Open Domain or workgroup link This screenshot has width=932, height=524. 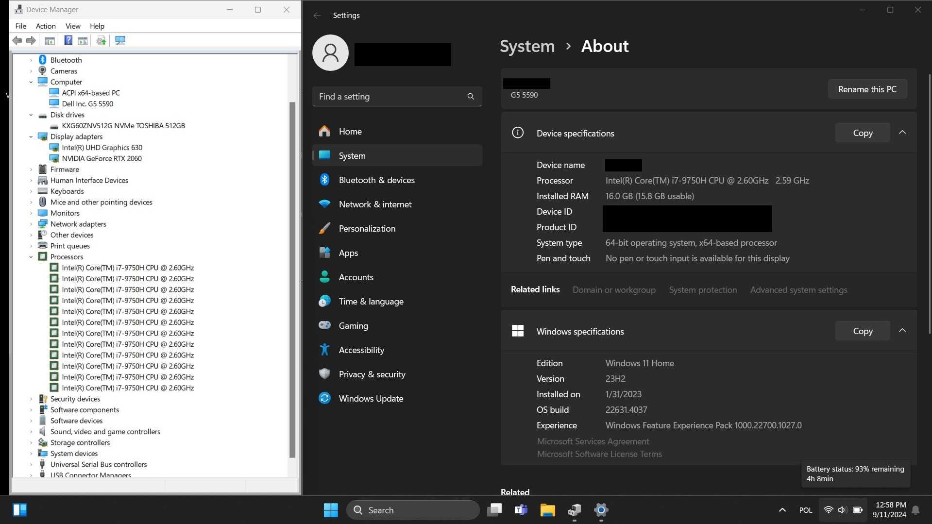(614, 290)
